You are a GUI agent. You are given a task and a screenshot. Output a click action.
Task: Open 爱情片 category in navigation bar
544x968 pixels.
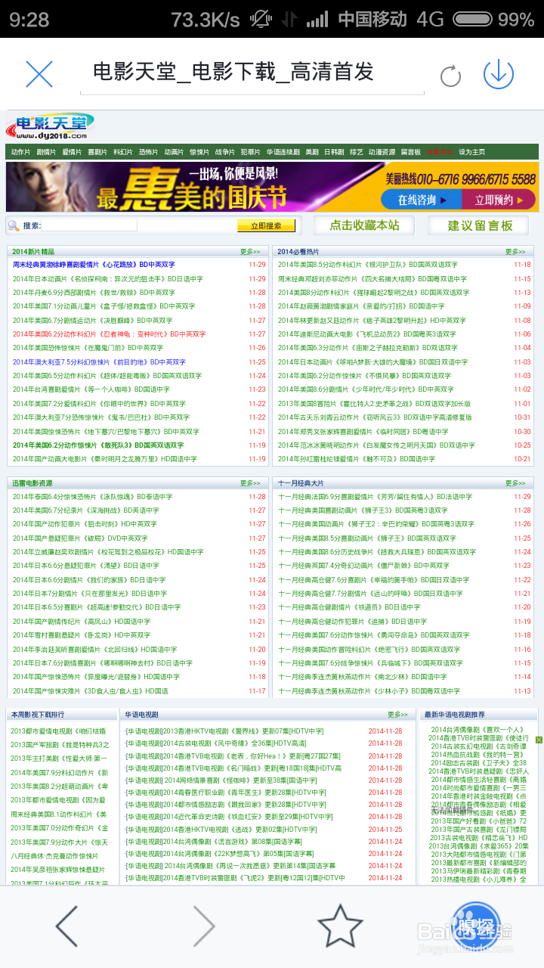pos(72,152)
